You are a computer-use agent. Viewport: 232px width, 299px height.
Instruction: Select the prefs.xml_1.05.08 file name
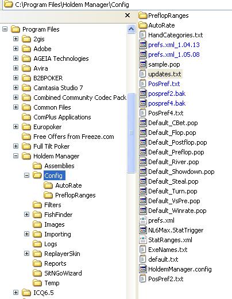[174, 55]
